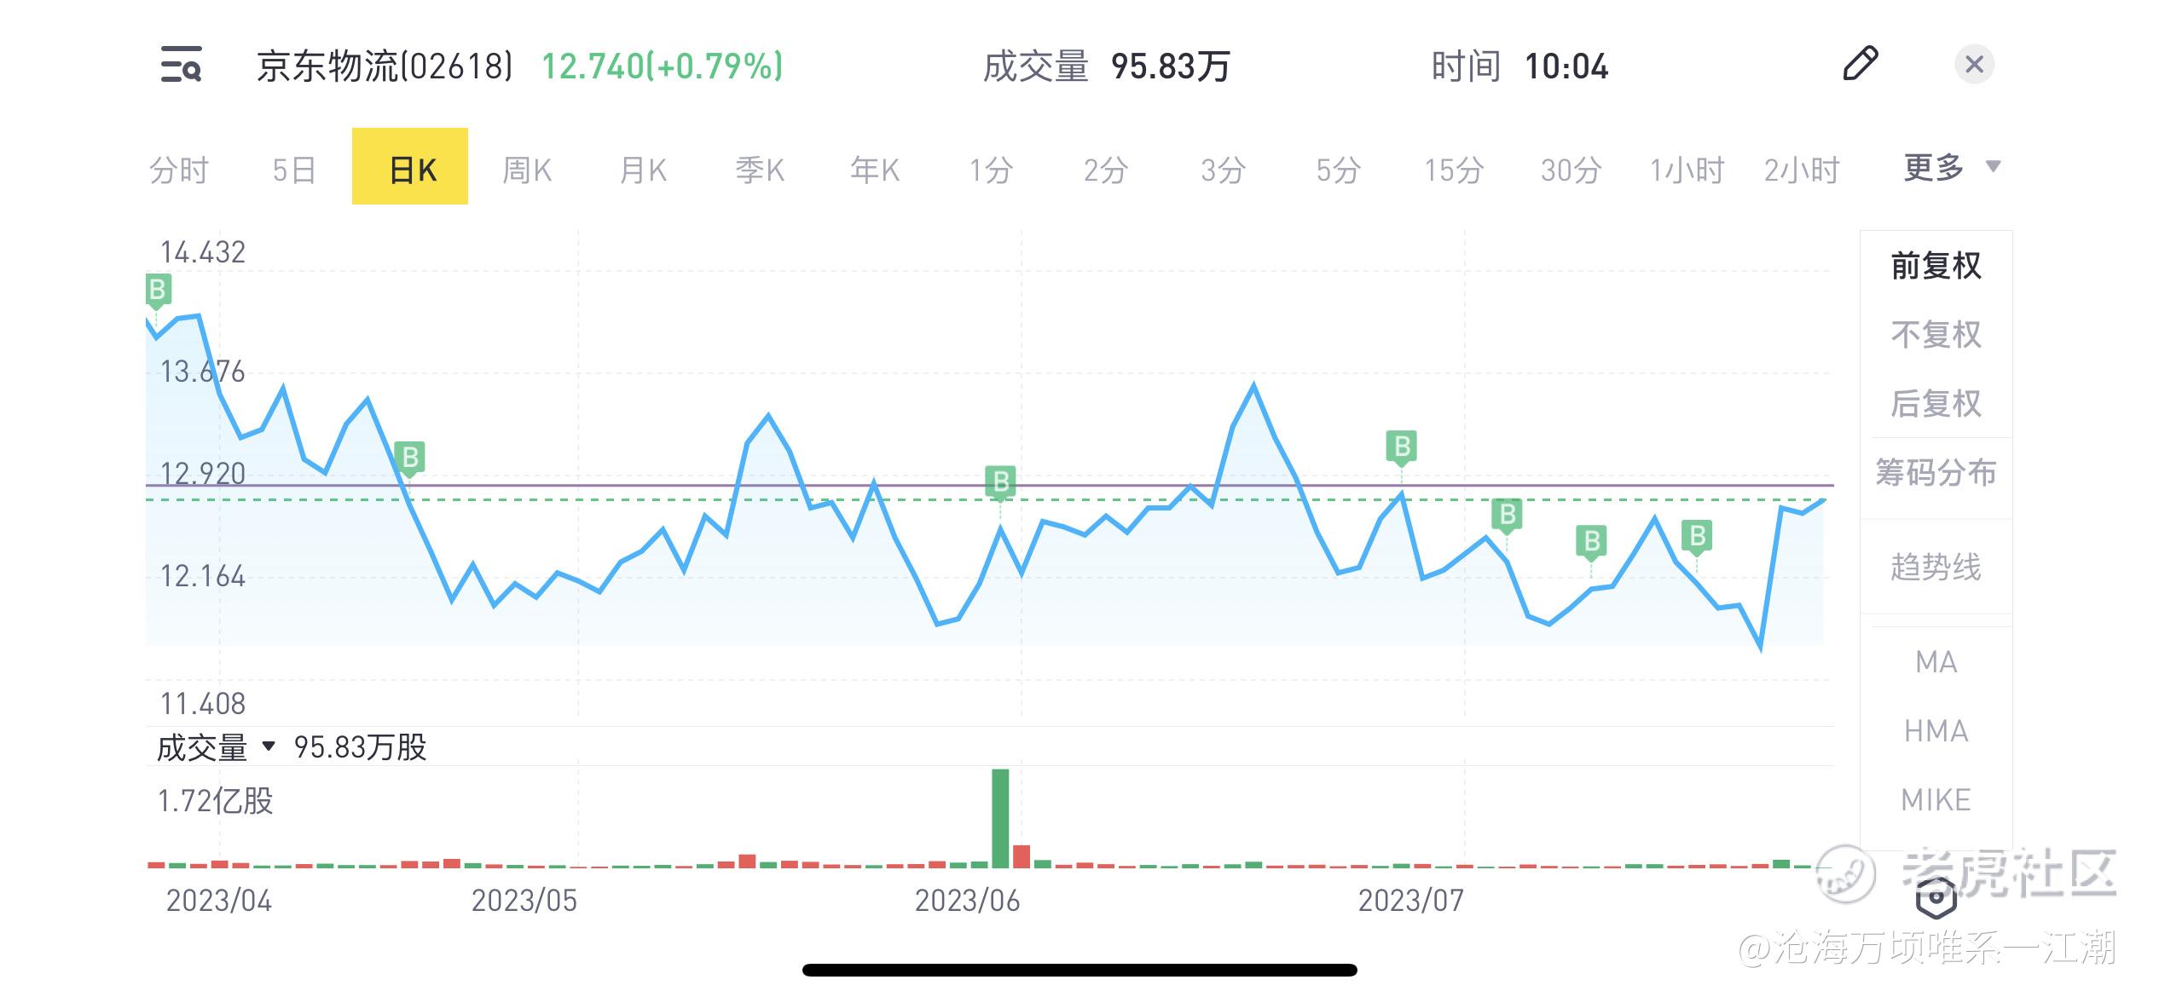The width and height of the screenshot is (2159, 997).
Task: Switch to the 季K quarterly tab
Action: (x=759, y=170)
